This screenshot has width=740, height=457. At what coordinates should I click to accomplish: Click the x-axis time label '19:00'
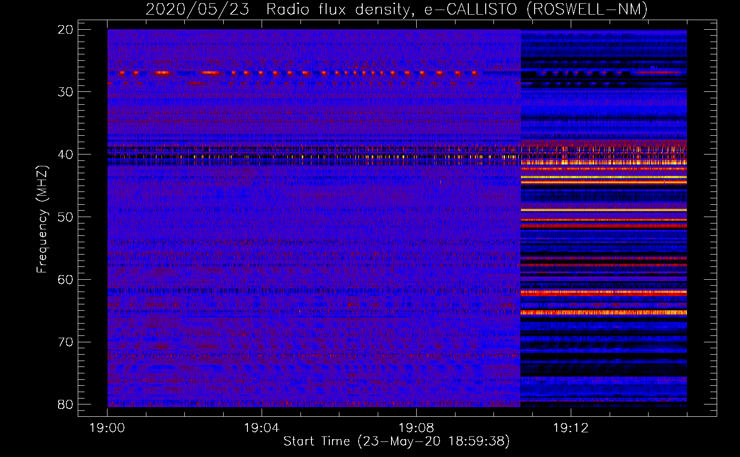[107, 428]
